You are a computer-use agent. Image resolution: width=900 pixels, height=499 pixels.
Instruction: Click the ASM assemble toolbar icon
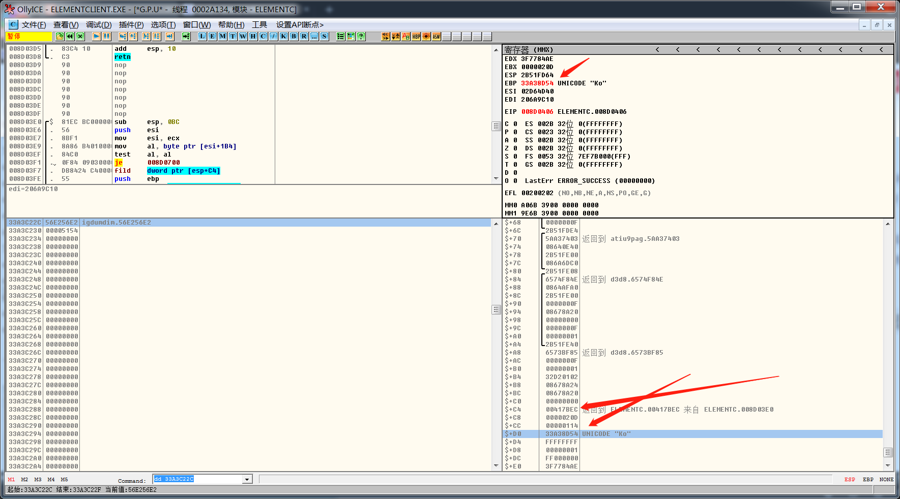point(437,36)
